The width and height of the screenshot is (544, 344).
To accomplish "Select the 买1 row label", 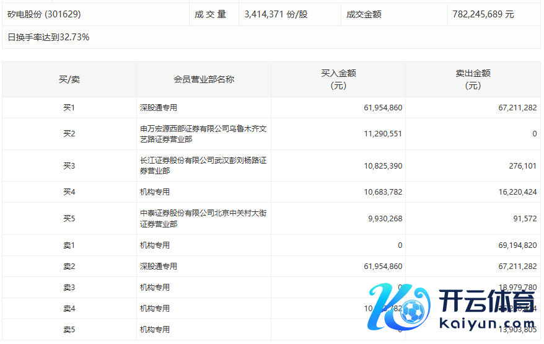I will pos(69,108).
